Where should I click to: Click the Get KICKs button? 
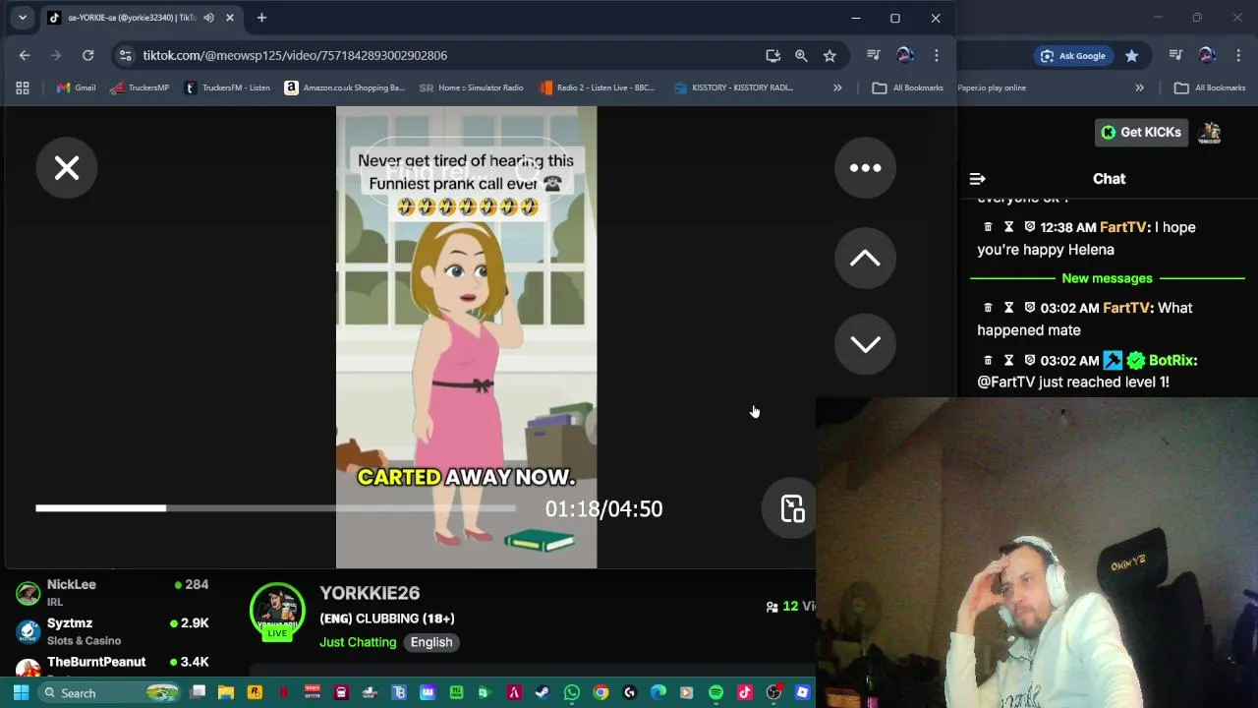pos(1141,133)
